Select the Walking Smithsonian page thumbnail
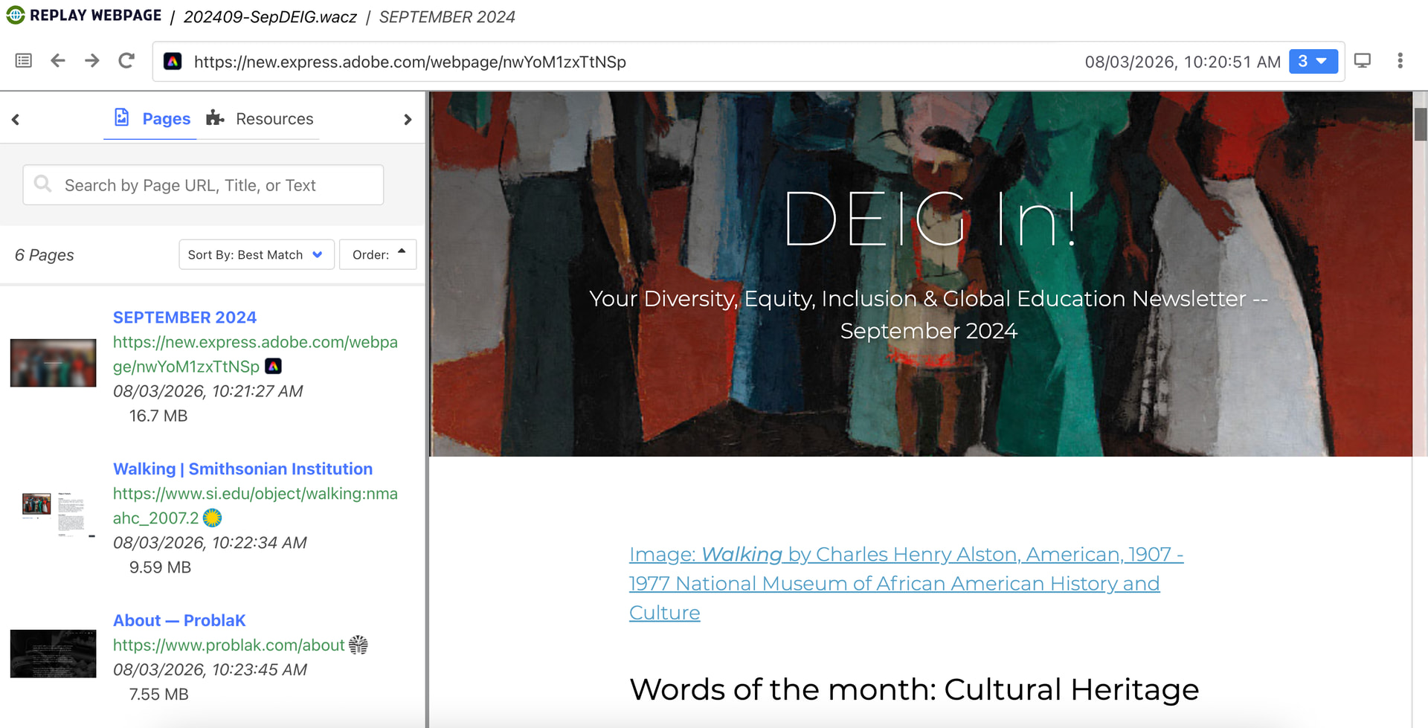 tap(53, 515)
